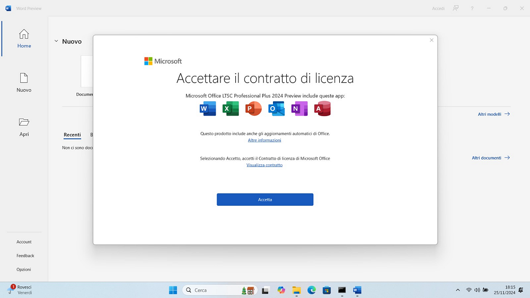This screenshot has height=298, width=530.
Task: Open the Visualizza contratto link
Action: pos(264,165)
